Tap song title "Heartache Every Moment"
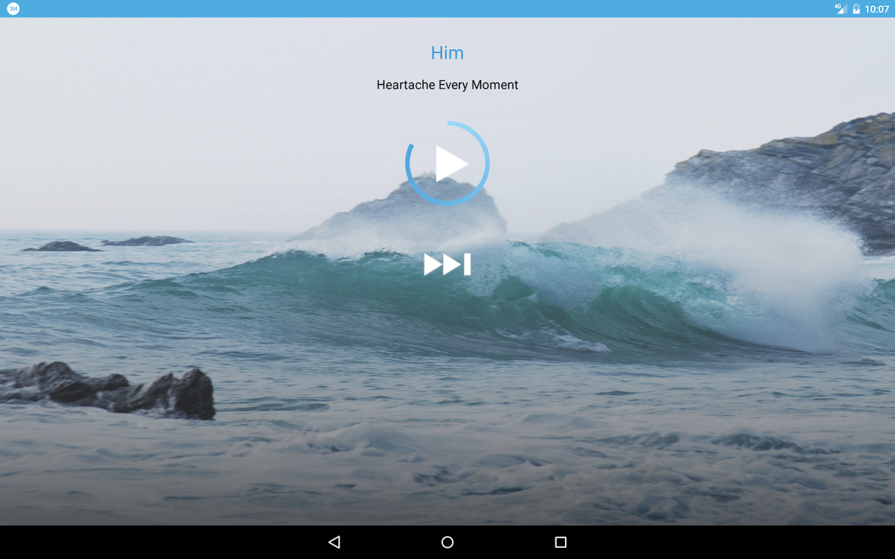This screenshot has width=895, height=559. (x=447, y=85)
